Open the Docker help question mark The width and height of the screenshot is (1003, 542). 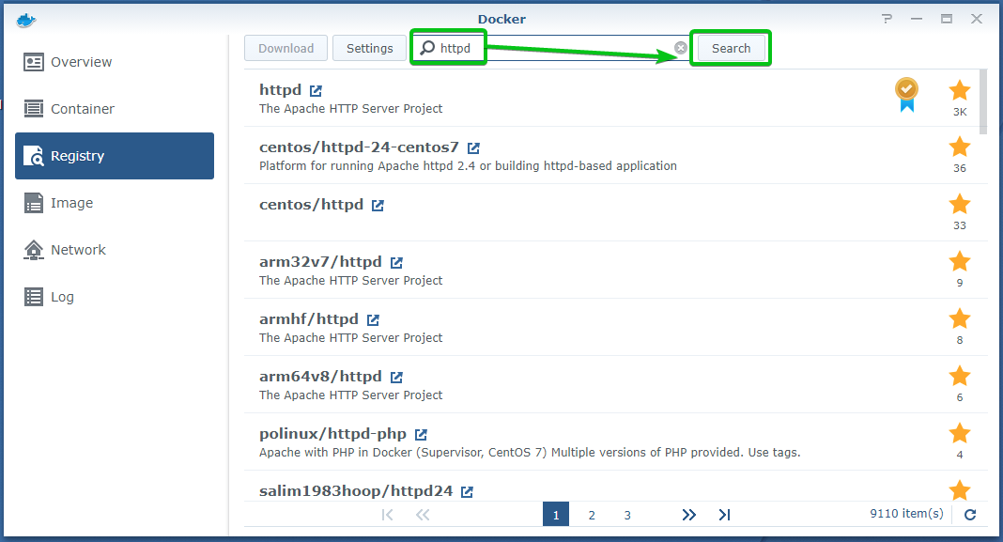point(887,19)
